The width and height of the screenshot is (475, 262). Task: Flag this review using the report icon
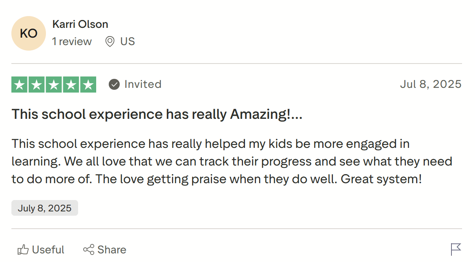pos(456,249)
